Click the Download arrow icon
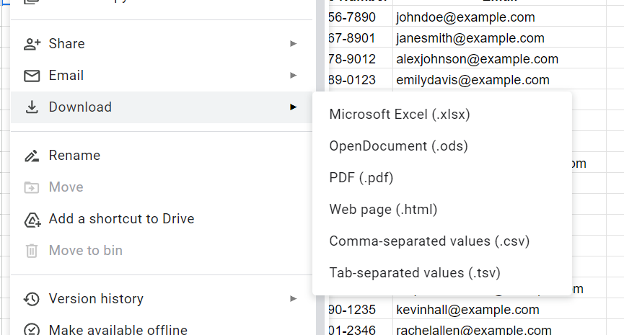Viewport: 624px width, 335px height. pyautogui.click(x=32, y=107)
